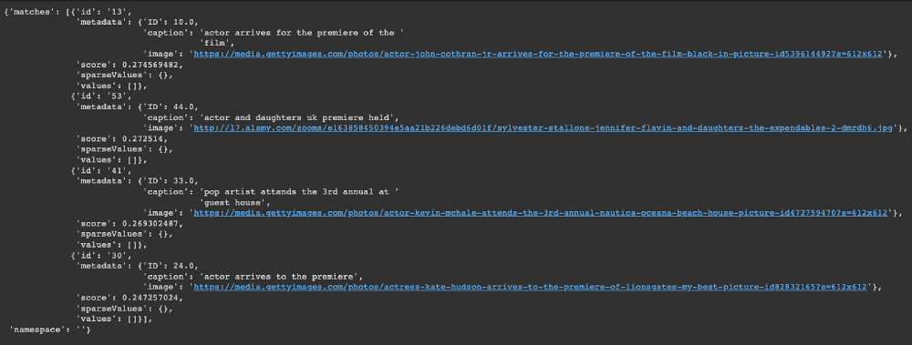The width and height of the screenshot is (912, 345).
Task: Open the actor-john-cothran-jr gettyimages link
Action: [540, 54]
